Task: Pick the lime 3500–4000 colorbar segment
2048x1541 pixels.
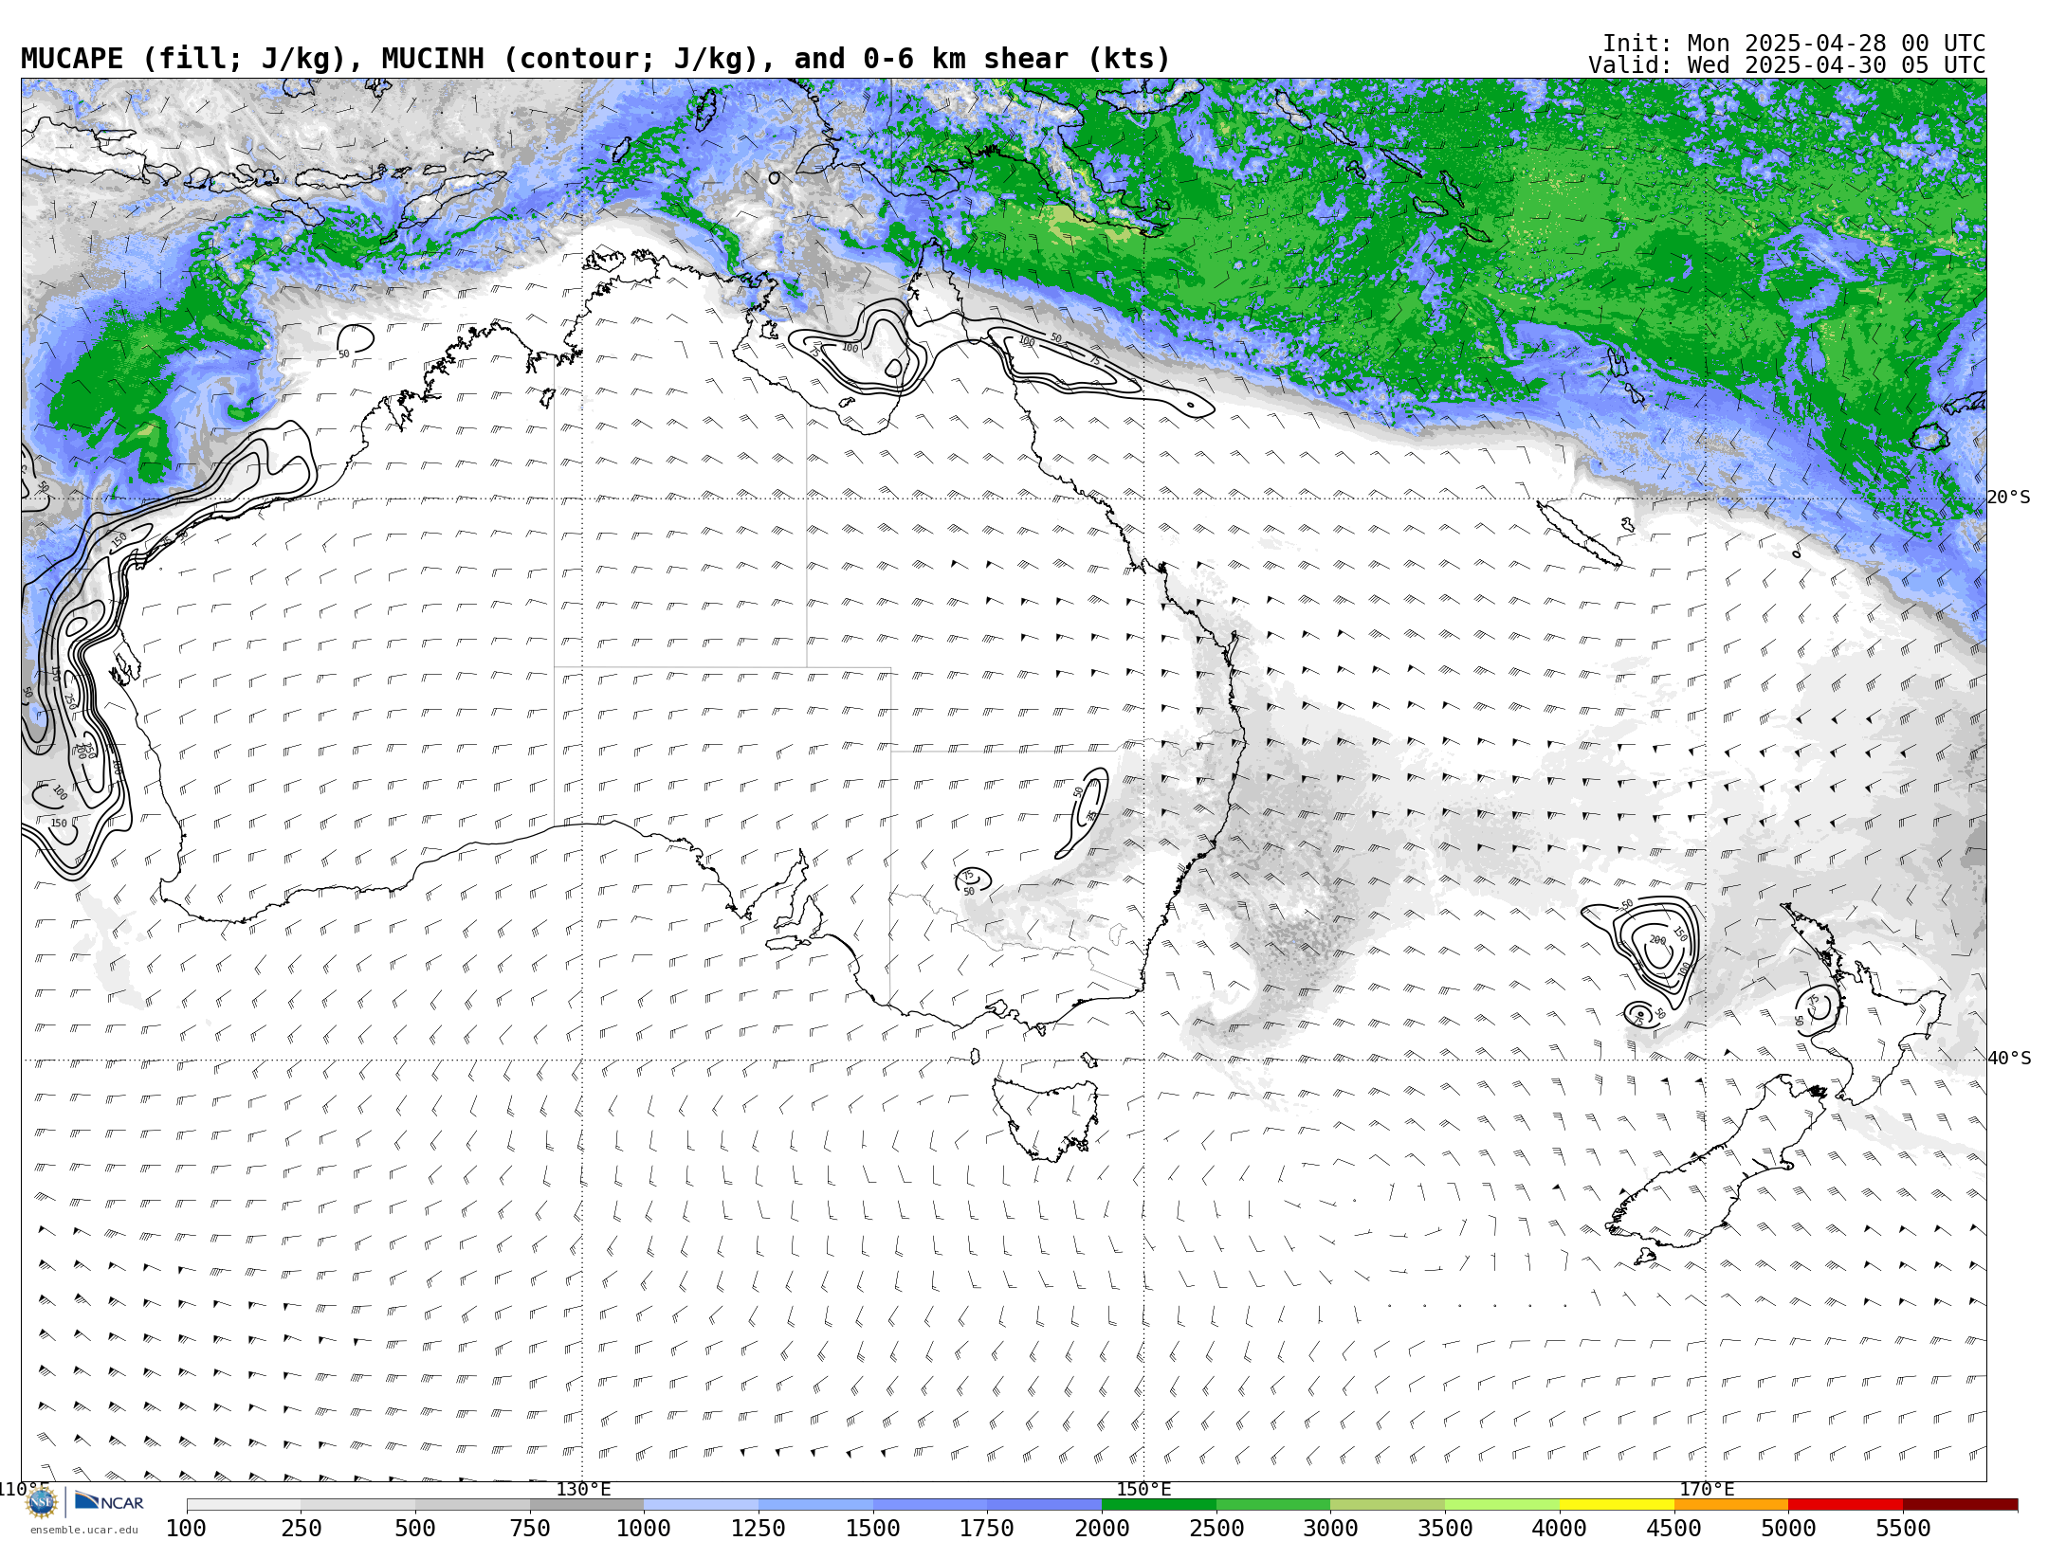Action: [1503, 1505]
